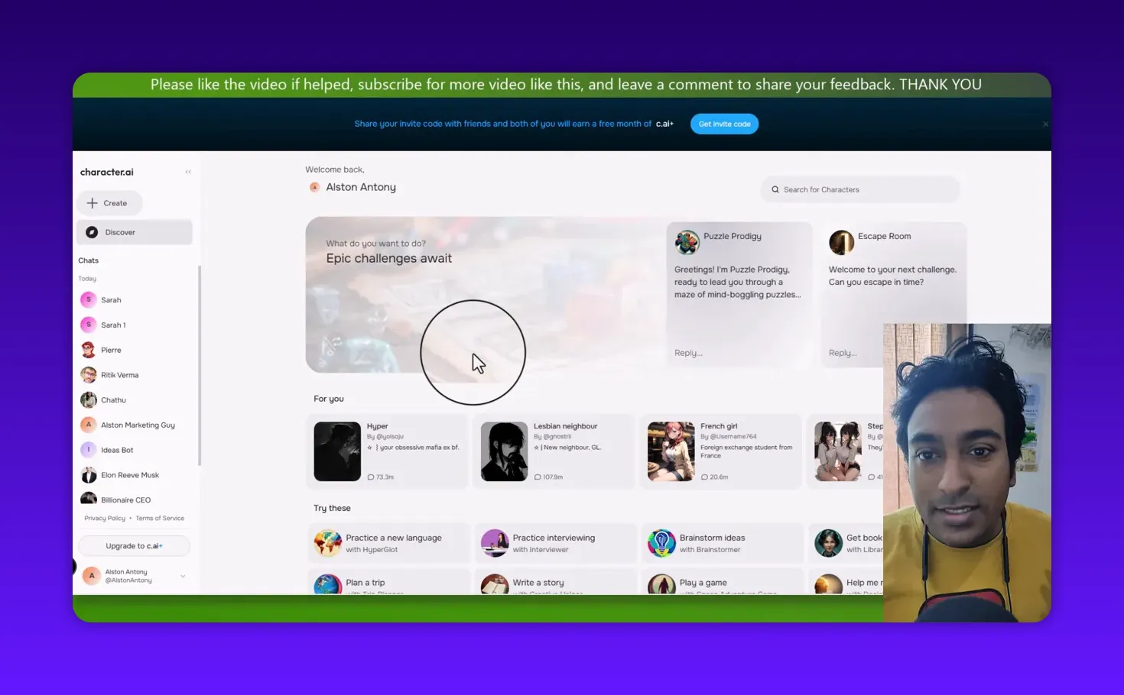Expand the Alston Antony account dropdown chevron

coord(182,575)
